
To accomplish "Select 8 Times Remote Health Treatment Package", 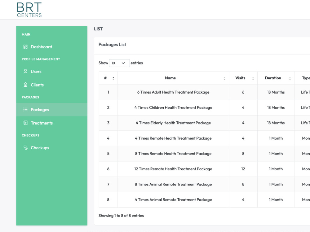I will 173,154.
